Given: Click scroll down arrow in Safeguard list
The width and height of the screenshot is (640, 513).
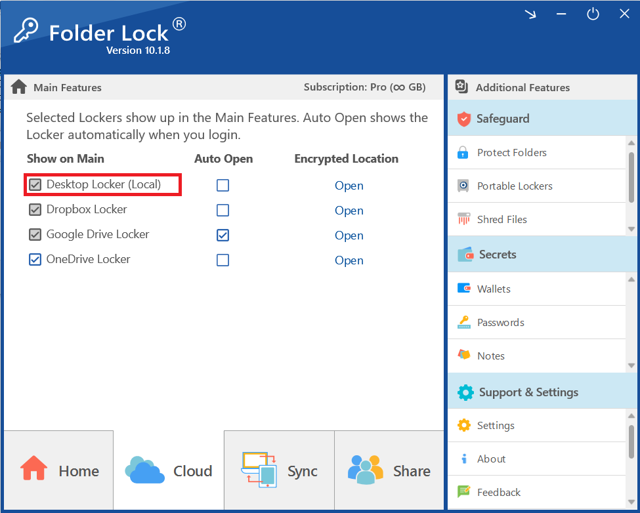Looking at the screenshot, I should point(631,229).
